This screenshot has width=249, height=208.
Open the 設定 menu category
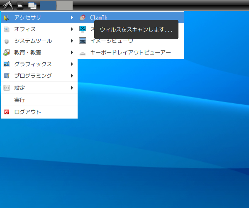tap(39, 88)
